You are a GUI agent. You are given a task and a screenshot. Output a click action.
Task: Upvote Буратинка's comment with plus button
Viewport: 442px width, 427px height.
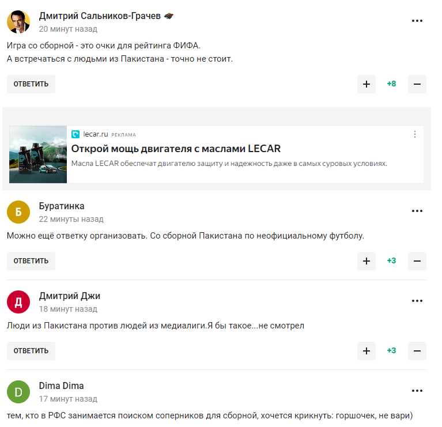366,261
